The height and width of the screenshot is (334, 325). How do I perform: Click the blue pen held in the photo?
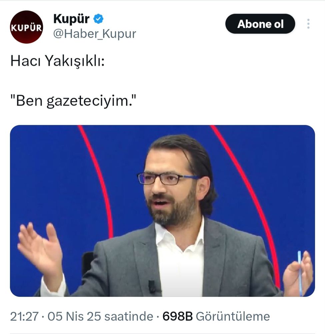click(x=300, y=273)
